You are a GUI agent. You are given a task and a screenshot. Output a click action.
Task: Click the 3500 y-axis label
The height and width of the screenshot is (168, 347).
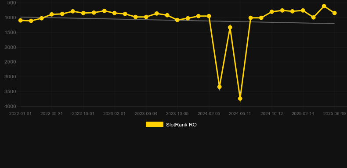[11, 91]
